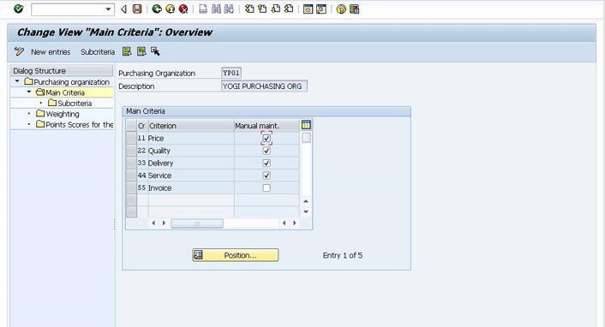Uncheck Manual maint. for Quality
The width and height of the screenshot is (605, 327).
click(267, 151)
